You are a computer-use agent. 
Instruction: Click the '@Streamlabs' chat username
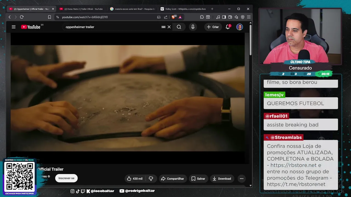tap(286, 137)
